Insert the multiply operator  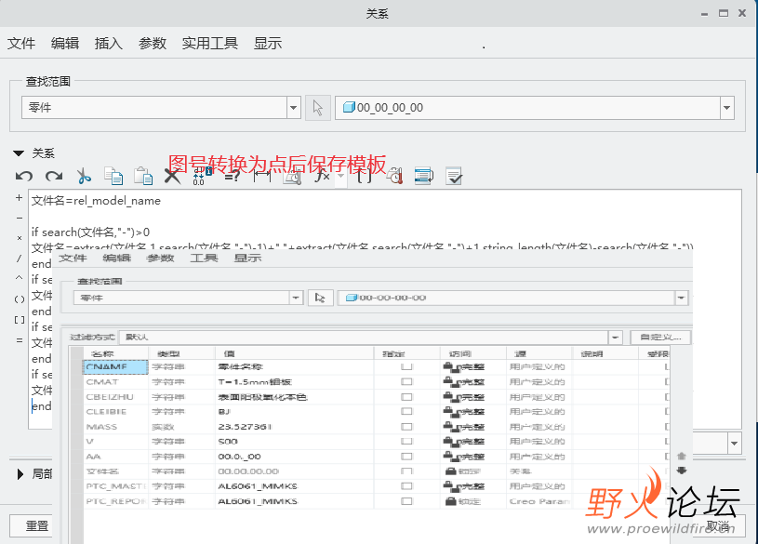(20, 238)
